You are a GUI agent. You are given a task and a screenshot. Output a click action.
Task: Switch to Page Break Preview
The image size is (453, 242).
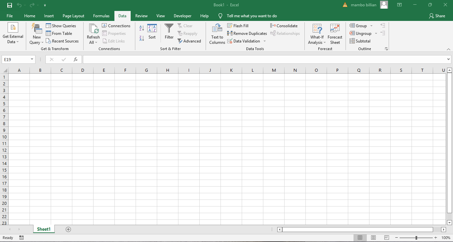click(x=386, y=238)
